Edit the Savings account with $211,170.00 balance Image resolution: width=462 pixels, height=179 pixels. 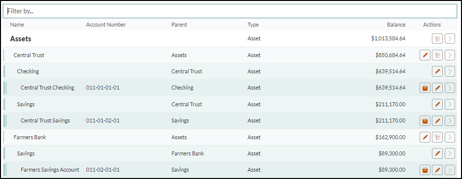click(437, 104)
